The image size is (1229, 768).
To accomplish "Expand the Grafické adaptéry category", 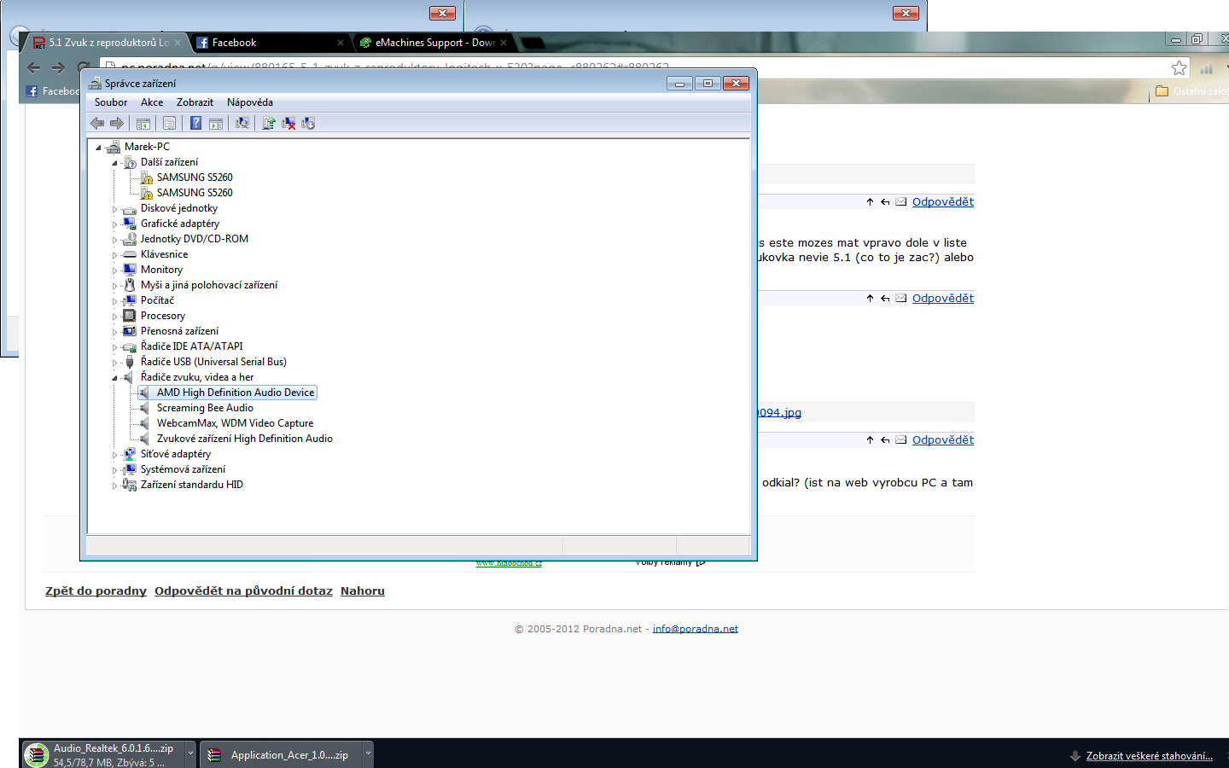I will pos(114,224).
